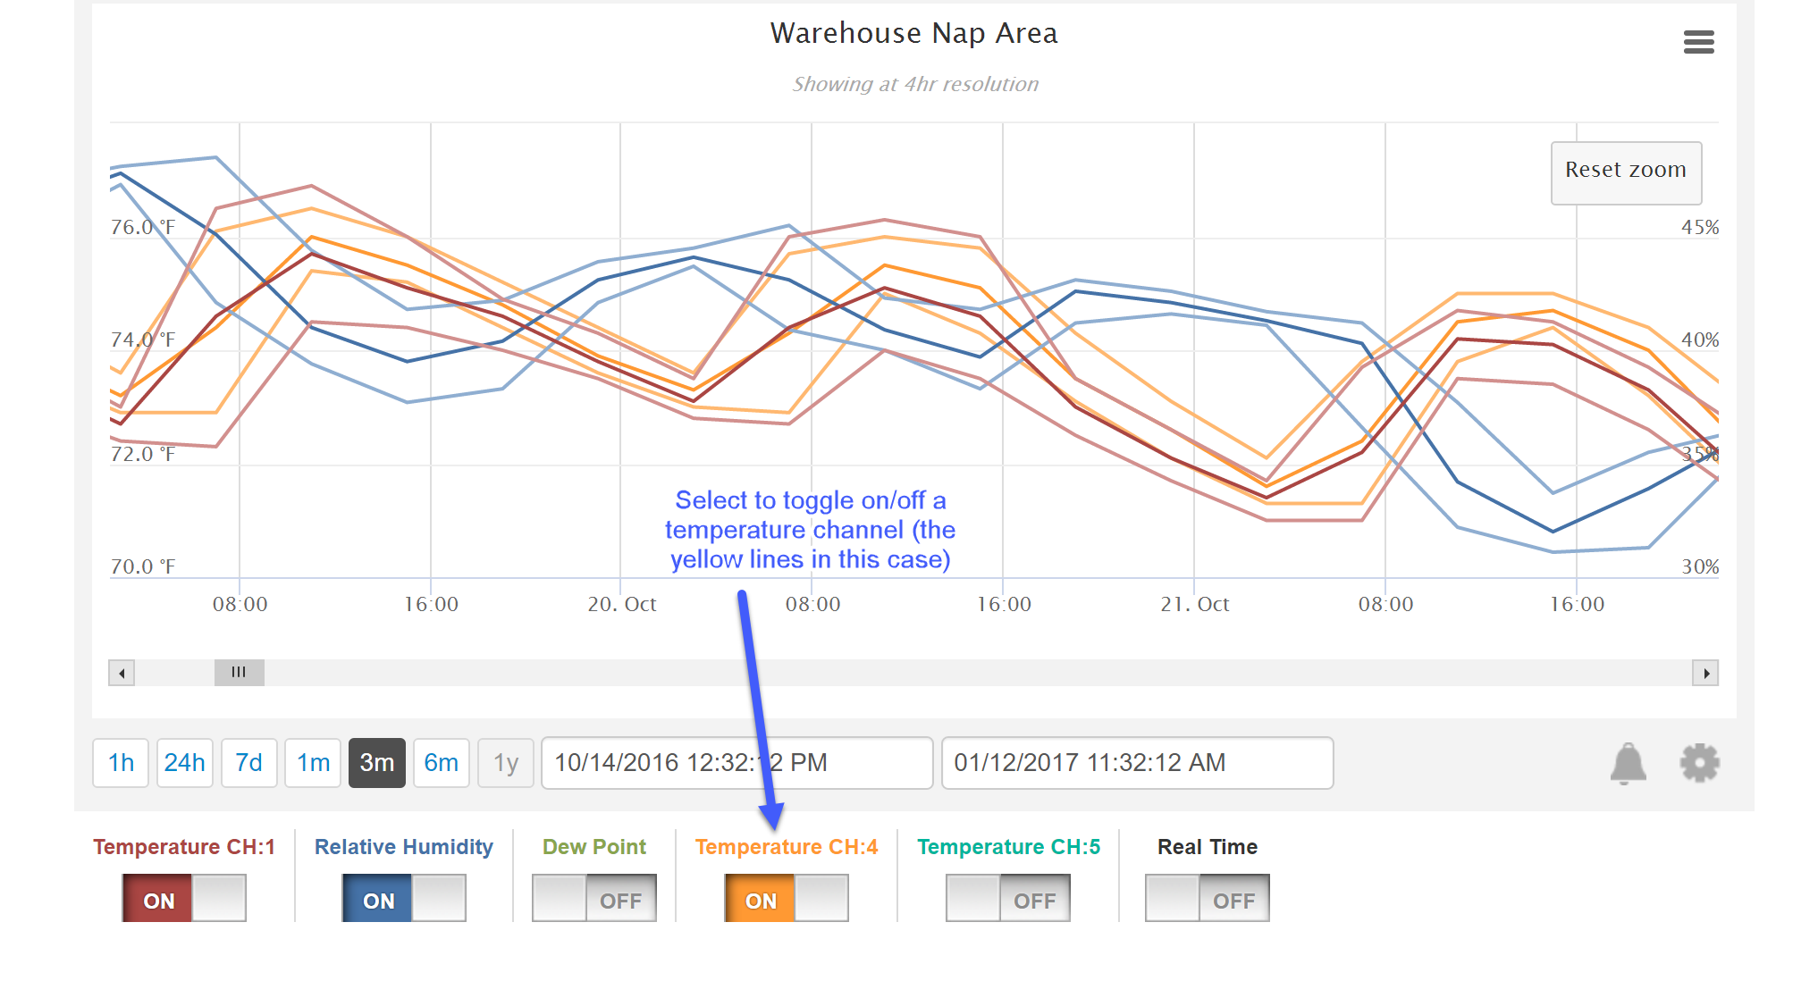This screenshot has width=1818, height=981.
Task: Click the Showing at 4hr resolution subtitle
Action: click(915, 84)
